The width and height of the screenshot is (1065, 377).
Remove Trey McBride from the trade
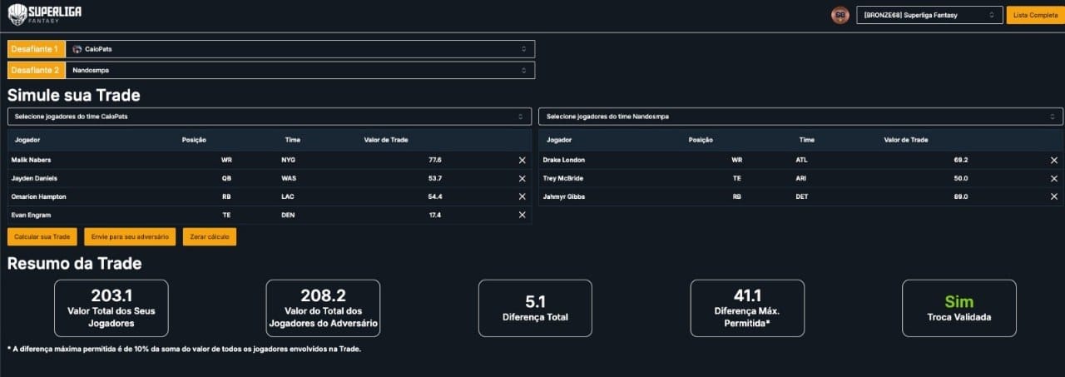[x=1053, y=178]
